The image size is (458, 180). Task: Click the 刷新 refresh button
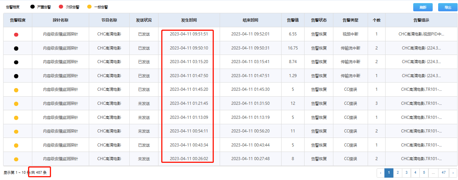click(x=423, y=7)
